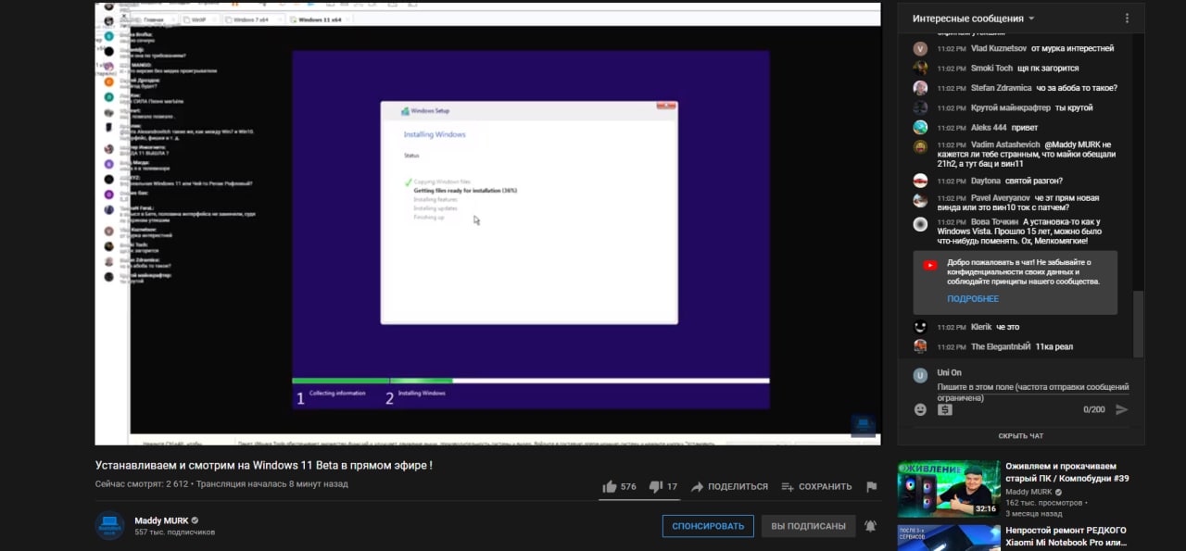Click the YouTube logo in welcome notice
The image size is (1186, 551).
click(x=930, y=266)
